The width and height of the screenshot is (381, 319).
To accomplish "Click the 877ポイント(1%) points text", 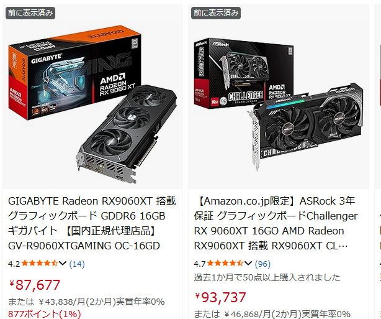I will pos(44,314).
